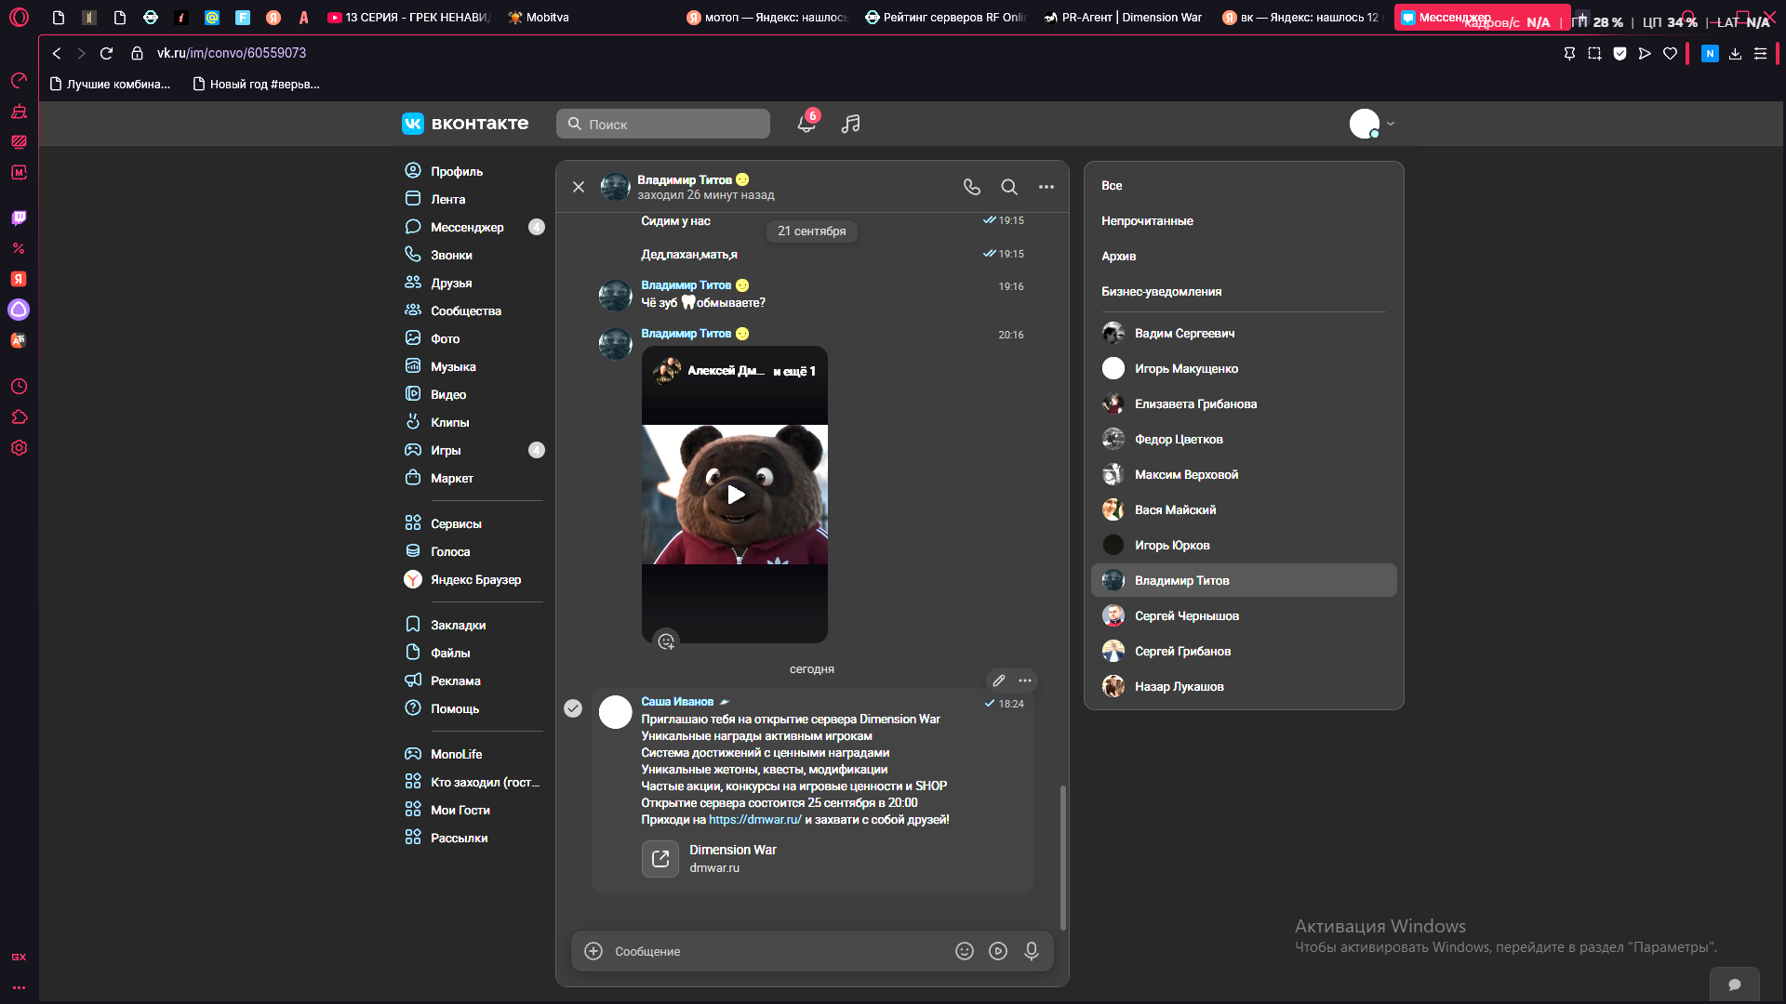Screen dimensions: 1786x1004
Task: Start a voice call with Владимир Титов
Action: coord(972,187)
